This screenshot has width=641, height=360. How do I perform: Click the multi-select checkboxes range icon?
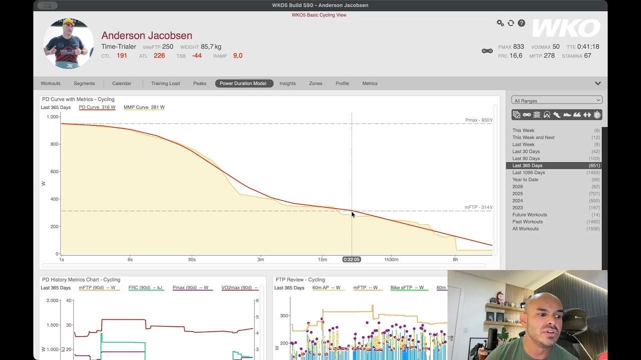[516, 115]
